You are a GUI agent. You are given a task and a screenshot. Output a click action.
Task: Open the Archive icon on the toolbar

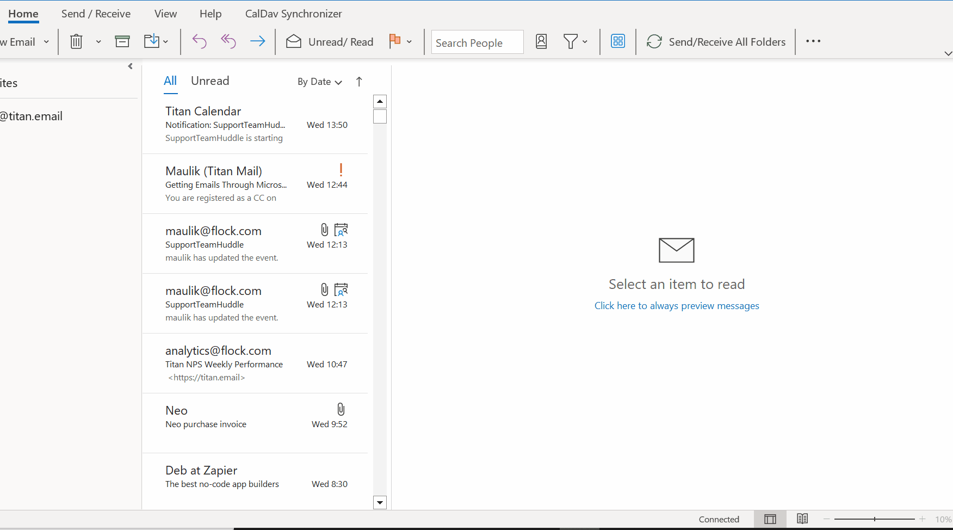(x=122, y=41)
